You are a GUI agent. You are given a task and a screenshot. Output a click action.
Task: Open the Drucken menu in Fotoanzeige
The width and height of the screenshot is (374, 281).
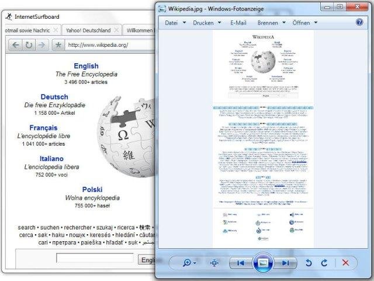click(x=203, y=23)
